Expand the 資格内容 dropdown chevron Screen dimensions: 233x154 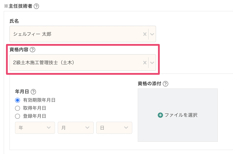pos(152,63)
